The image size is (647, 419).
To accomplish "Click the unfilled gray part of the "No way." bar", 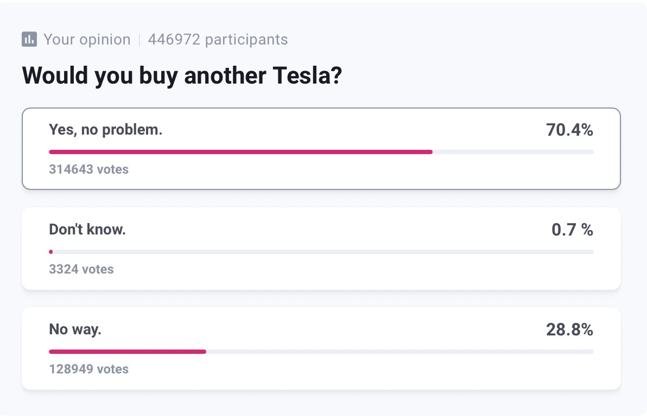I will (x=399, y=352).
